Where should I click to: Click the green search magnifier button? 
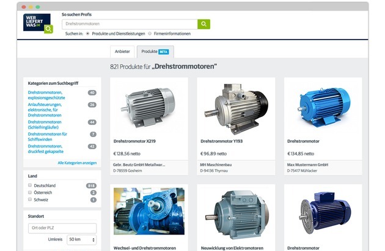coord(204,24)
